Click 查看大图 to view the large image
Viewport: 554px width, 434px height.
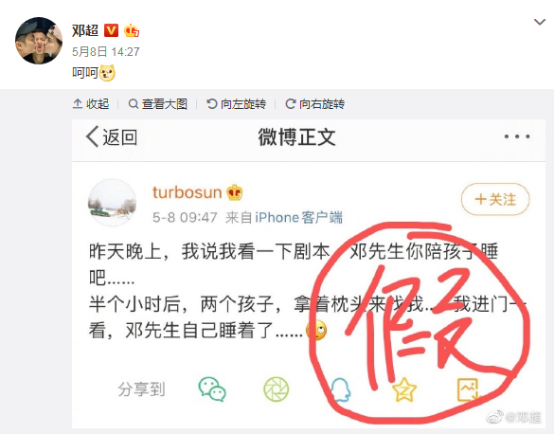click(157, 104)
